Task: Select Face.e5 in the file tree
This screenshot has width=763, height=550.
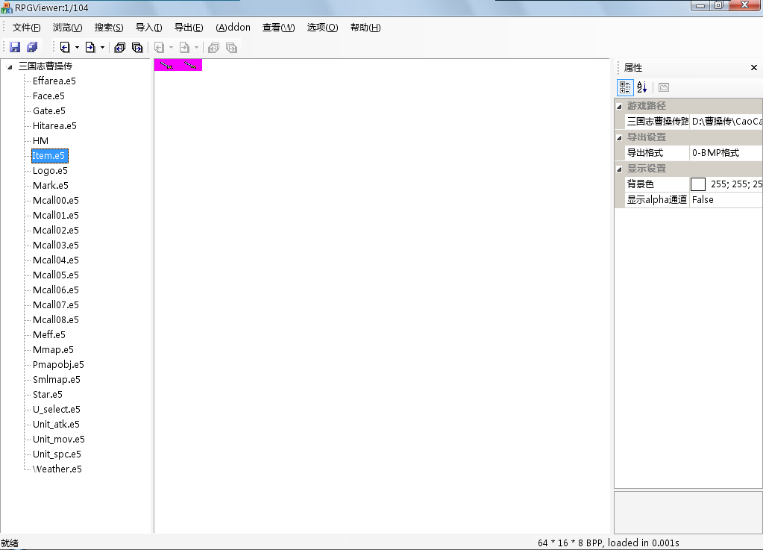Action: tap(48, 96)
